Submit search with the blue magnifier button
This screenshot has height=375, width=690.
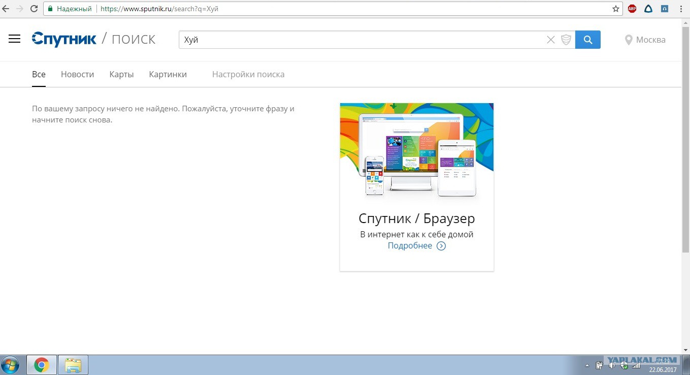pos(588,40)
